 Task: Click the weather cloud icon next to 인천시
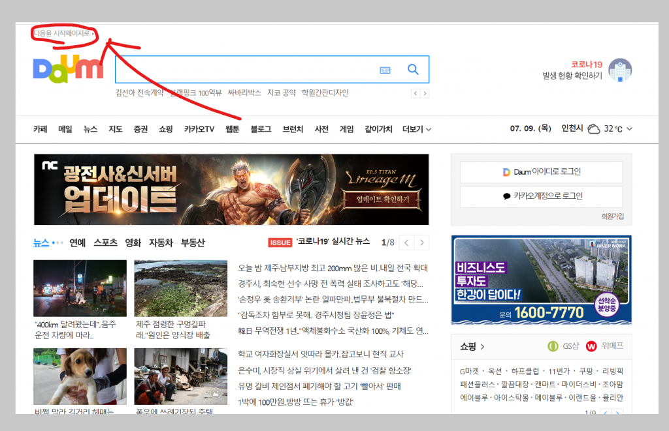point(594,128)
